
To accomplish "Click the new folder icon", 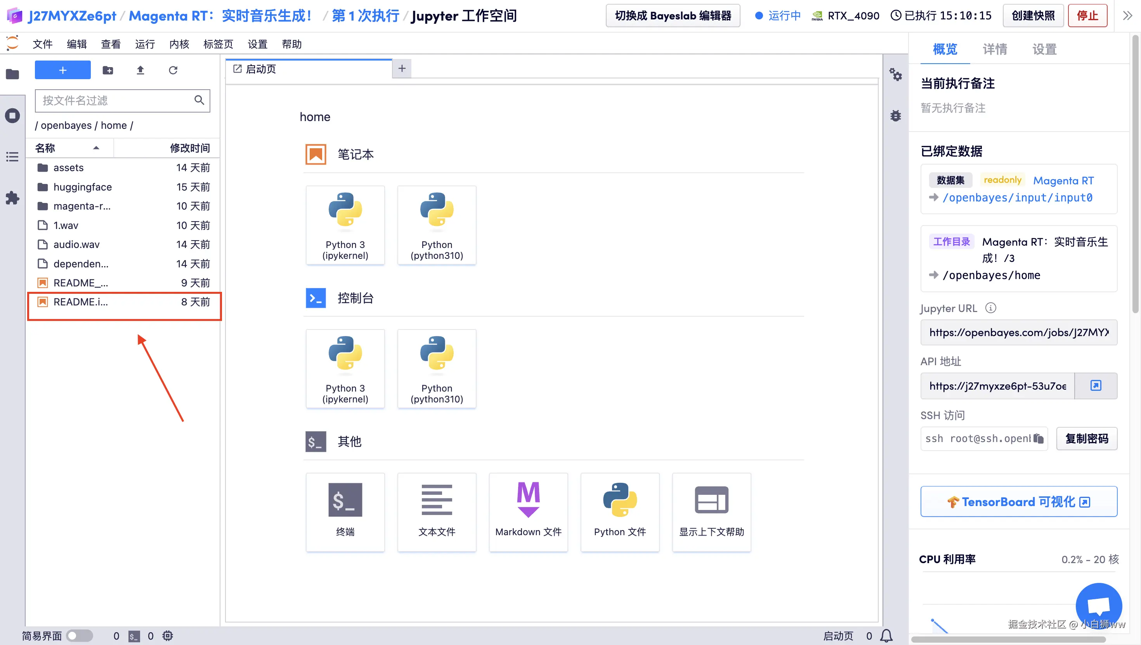I will 108,70.
